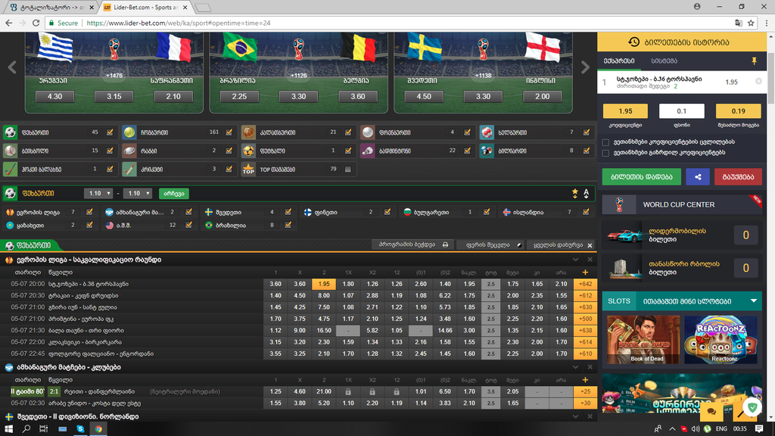Sort leagues alphabetically with A icon
Screen dimensions: 775x436
(x=587, y=193)
